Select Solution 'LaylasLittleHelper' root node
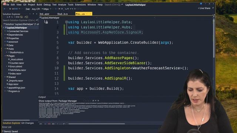 point(21,24)
